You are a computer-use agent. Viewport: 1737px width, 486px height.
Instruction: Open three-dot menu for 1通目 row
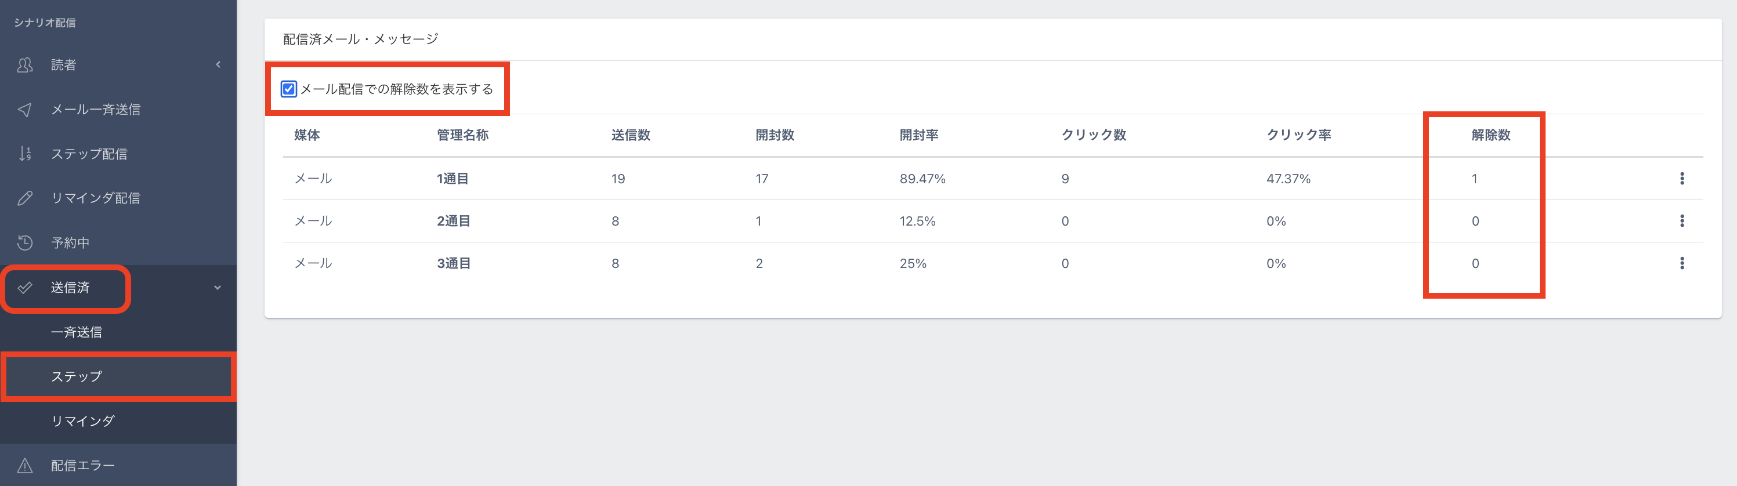pyautogui.click(x=1682, y=179)
